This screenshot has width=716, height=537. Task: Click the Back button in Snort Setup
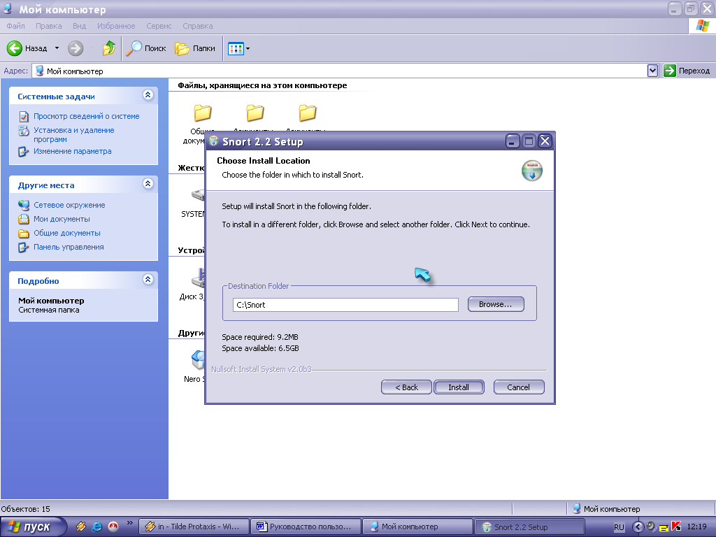click(406, 387)
